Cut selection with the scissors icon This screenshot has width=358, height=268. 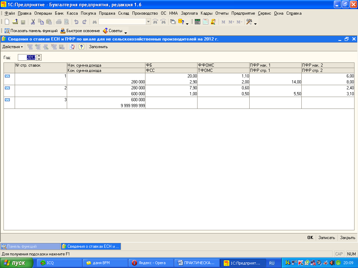click(x=33, y=22)
